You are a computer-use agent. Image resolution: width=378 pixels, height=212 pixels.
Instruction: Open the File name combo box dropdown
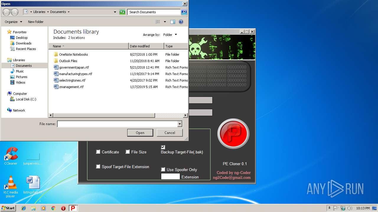coord(180,124)
